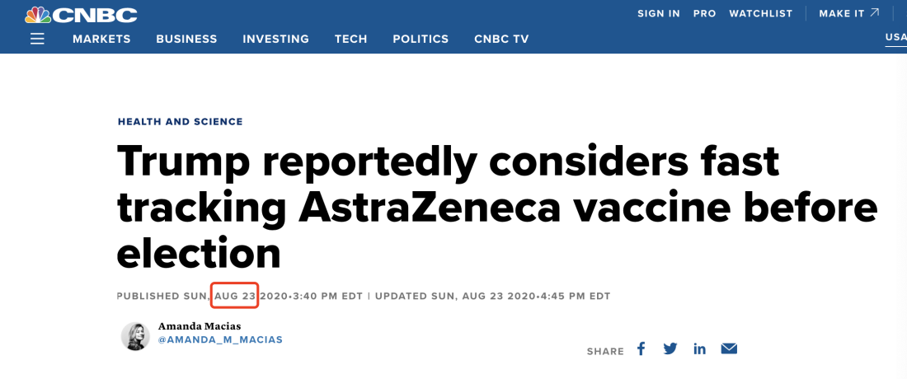The image size is (907, 379).
Task: Open the Markets menu
Action: pos(101,39)
